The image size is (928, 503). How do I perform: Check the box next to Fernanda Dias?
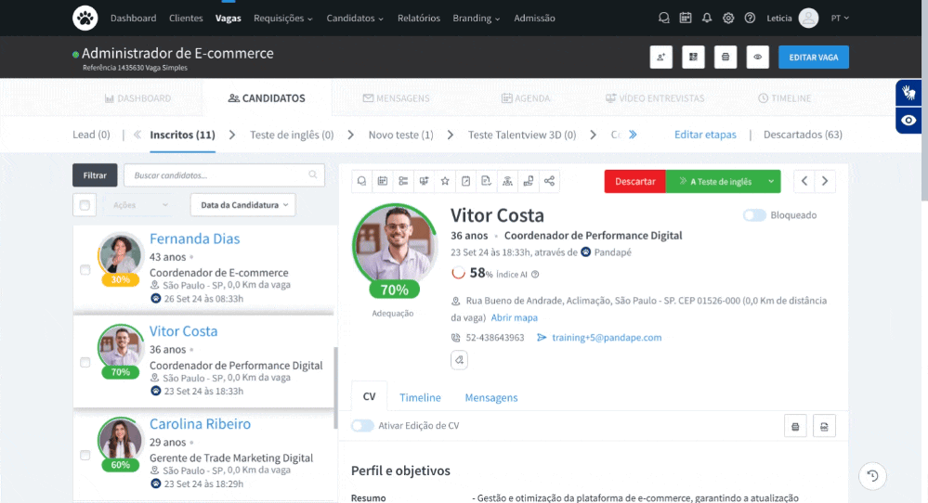pos(85,270)
